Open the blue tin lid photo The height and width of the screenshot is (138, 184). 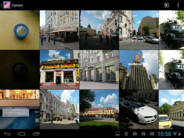(x=20, y=30)
